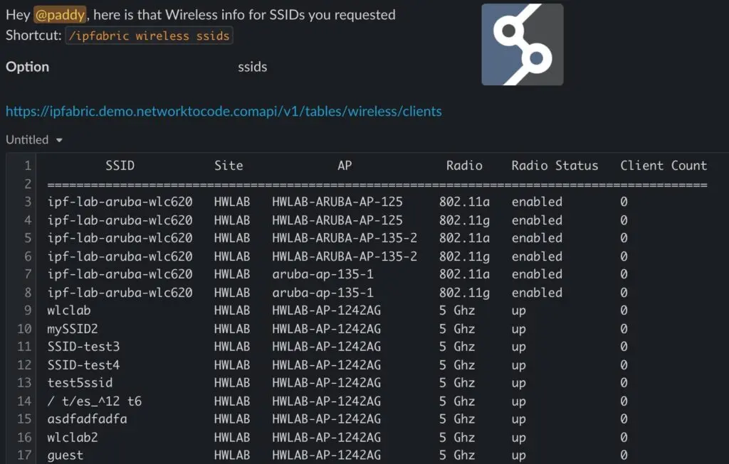Screen dimensions: 729x464
Task: Click line number 1 in the snippet gutter
Action: (x=28, y=166)
